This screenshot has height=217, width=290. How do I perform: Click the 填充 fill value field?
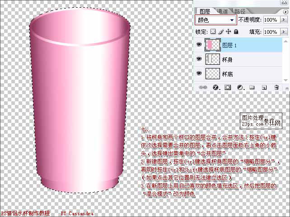coord(271,32)
